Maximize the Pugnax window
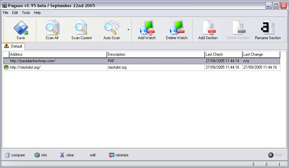The height and width of the screenshot is (168, 289). [x=276, y=6]
